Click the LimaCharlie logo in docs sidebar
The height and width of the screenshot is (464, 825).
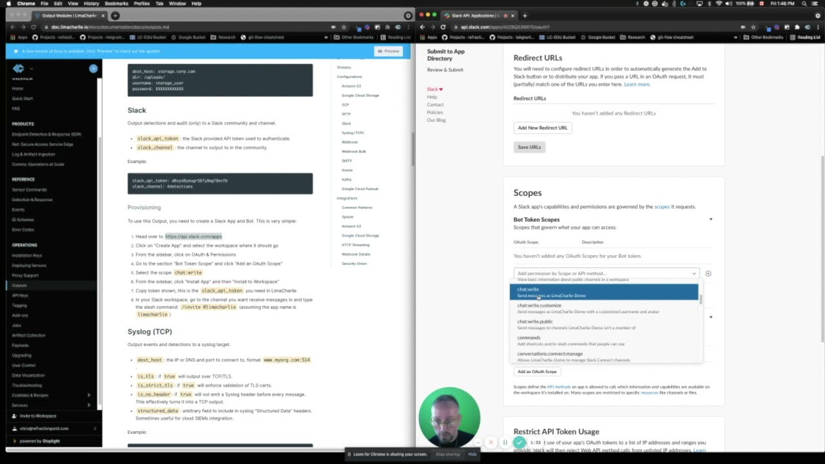click(x=18, y=68)
